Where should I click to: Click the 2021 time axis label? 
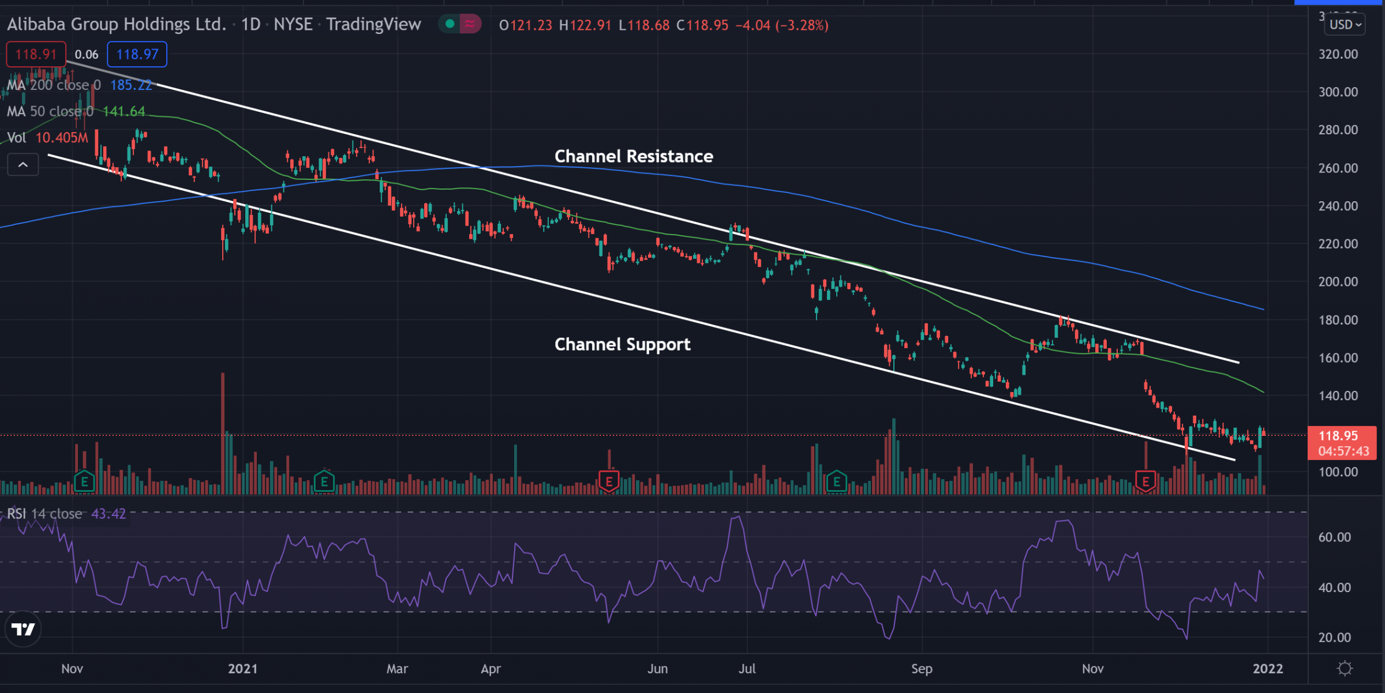[242, 669]
